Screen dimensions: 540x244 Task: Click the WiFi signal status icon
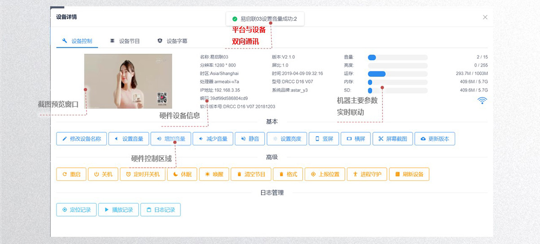[x=482, y=100]
